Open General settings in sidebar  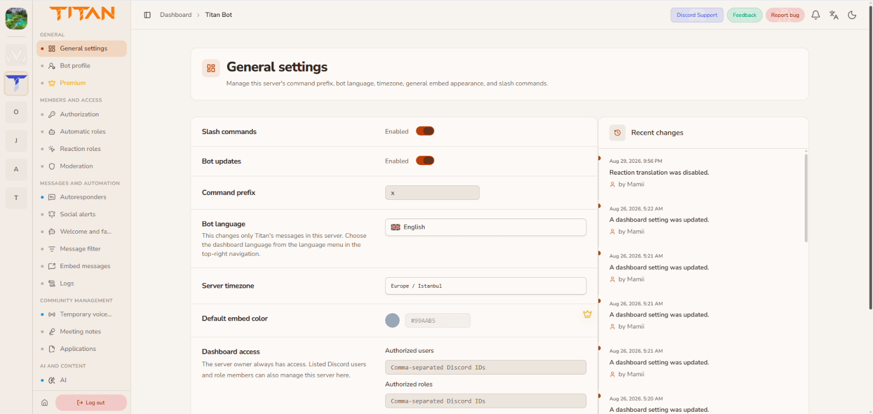pyautogui.click(x=82, y=48)
